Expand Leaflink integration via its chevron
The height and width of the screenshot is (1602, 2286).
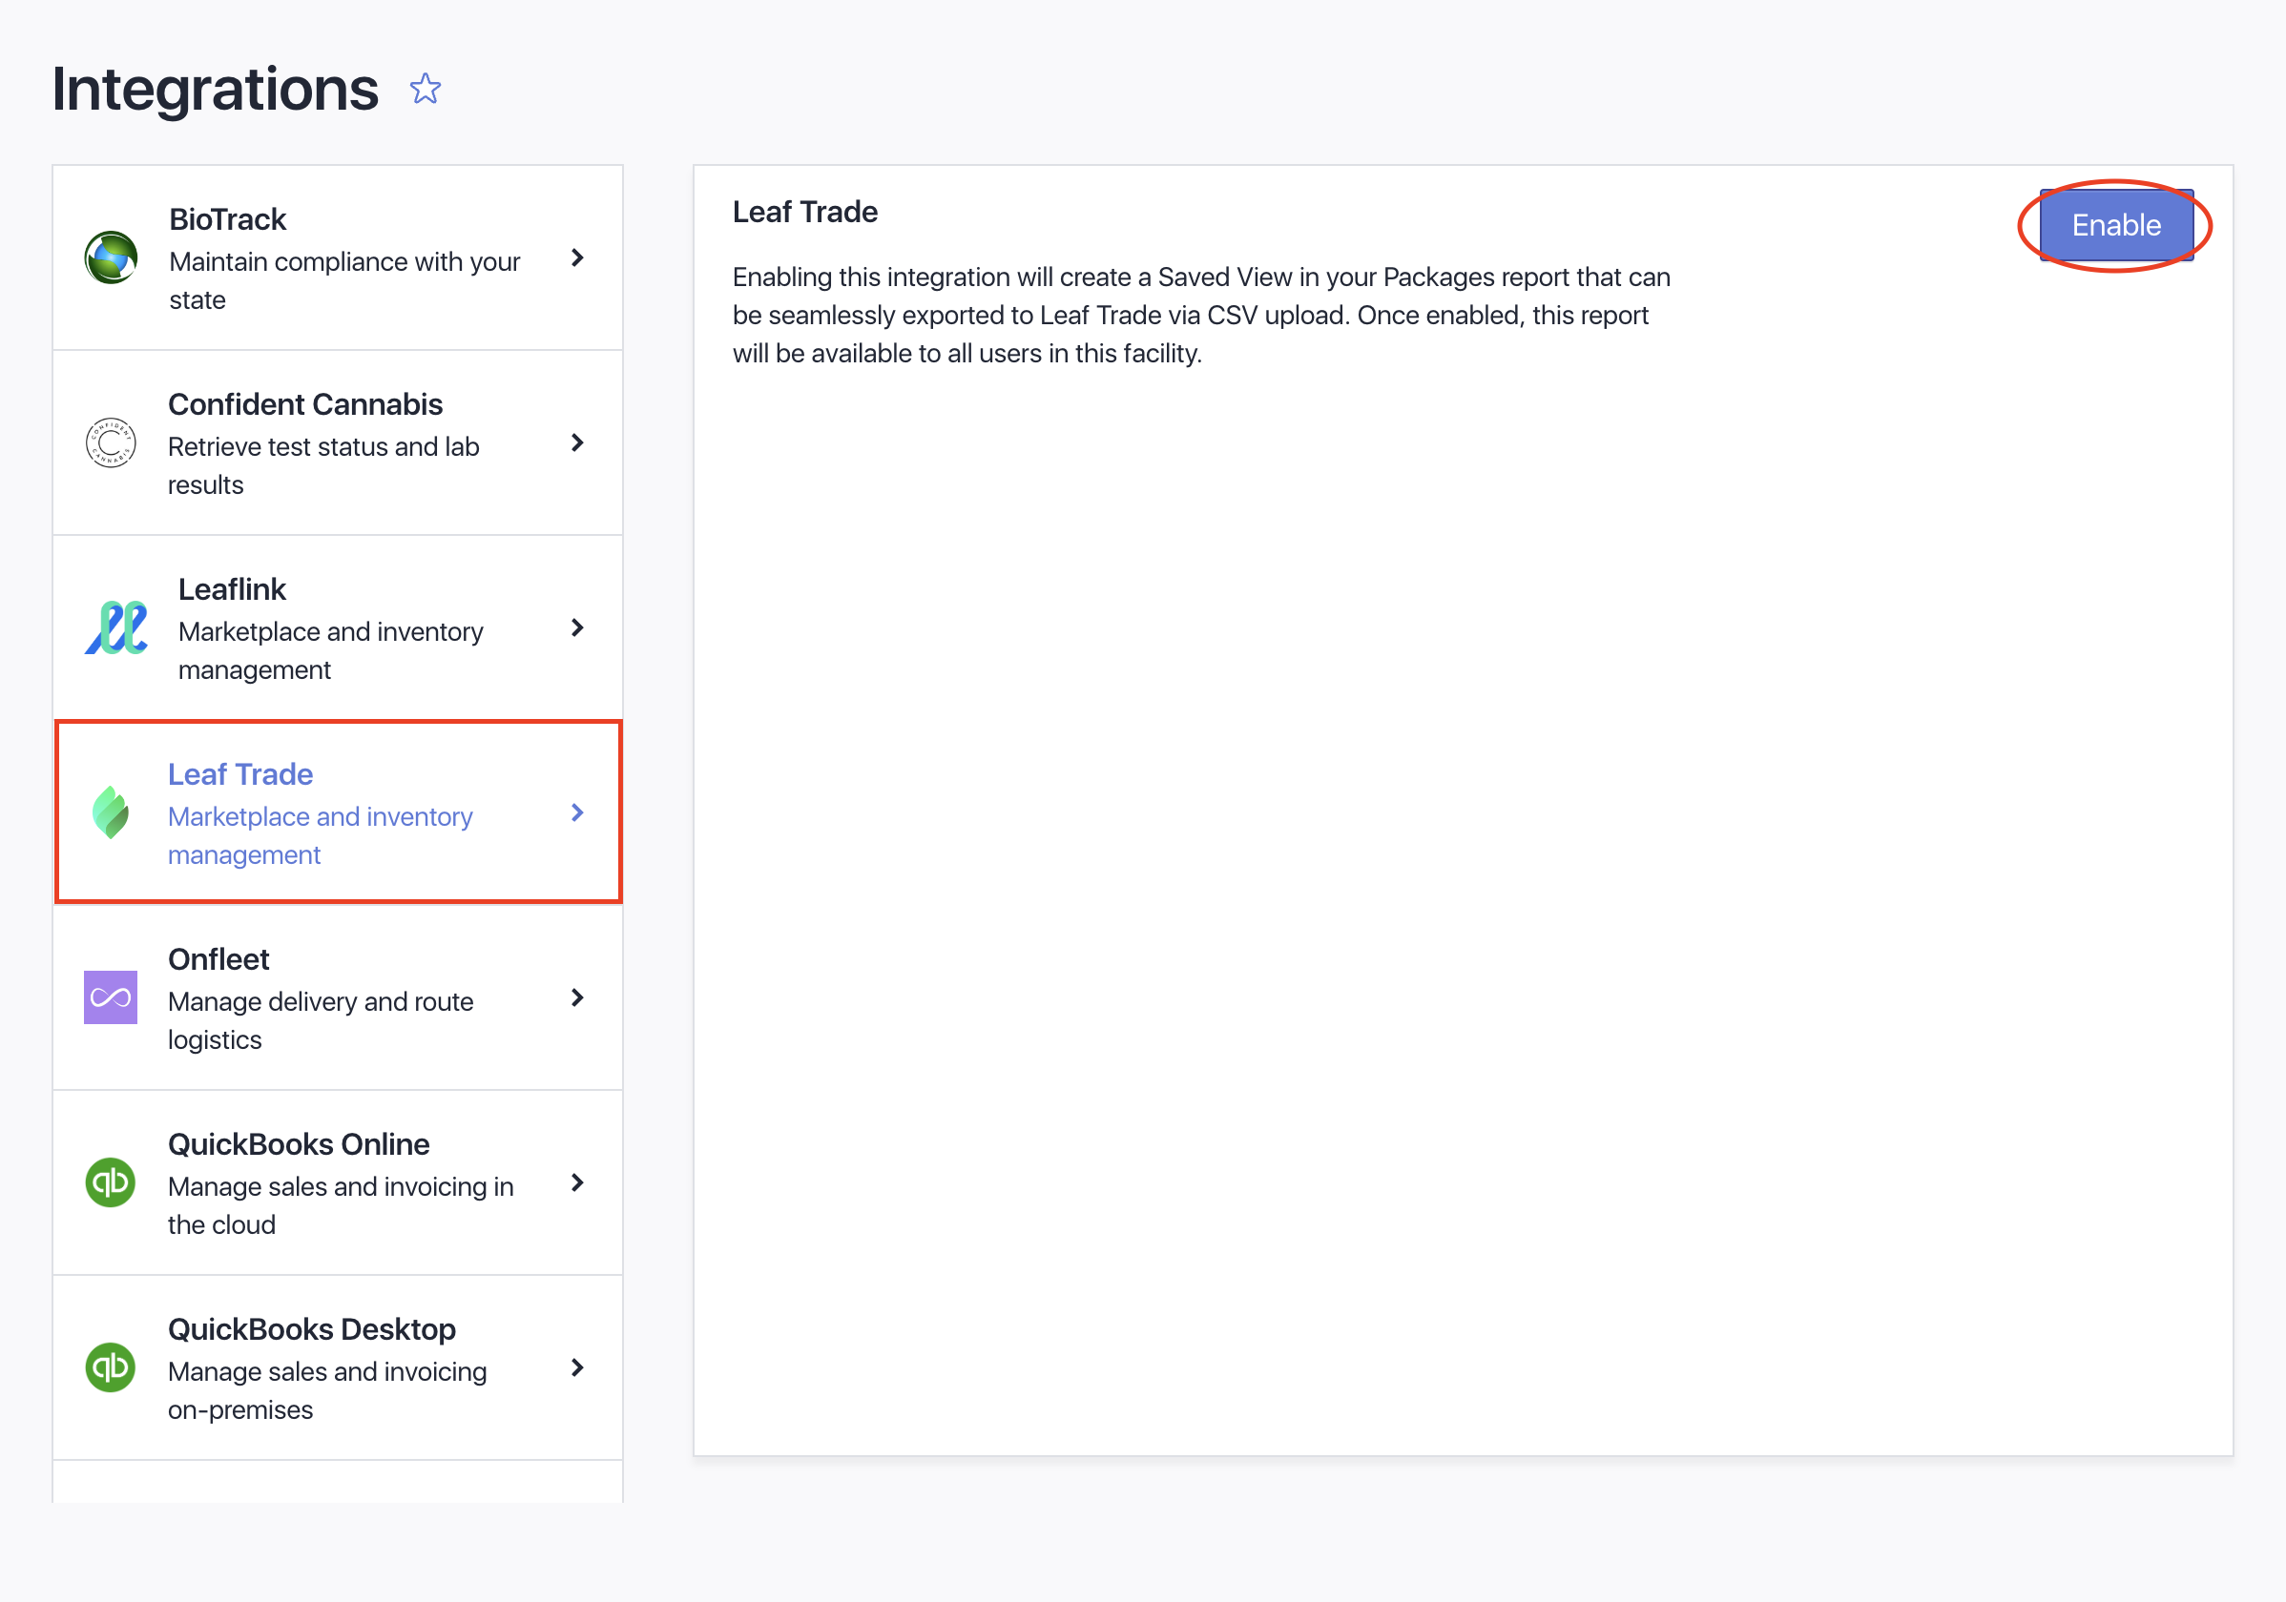pyautogui.click(x=577, y=627)
